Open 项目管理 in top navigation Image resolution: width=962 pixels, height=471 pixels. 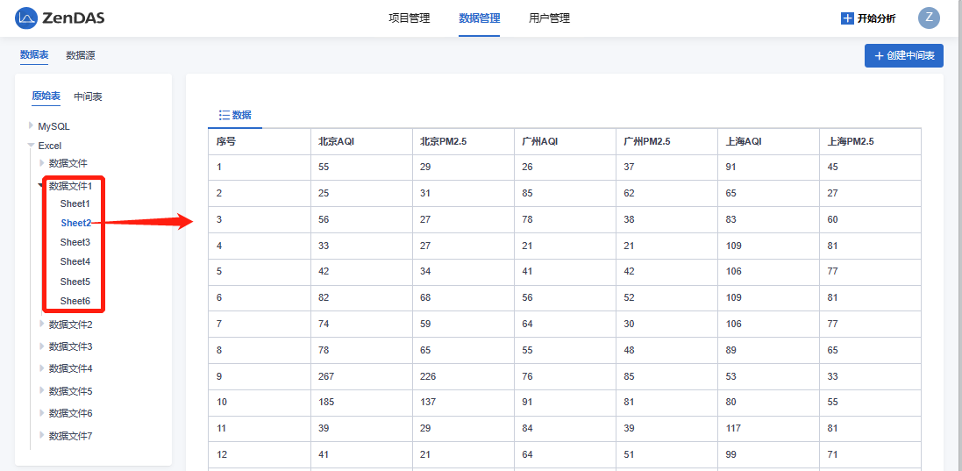click(x=409, y=18)
